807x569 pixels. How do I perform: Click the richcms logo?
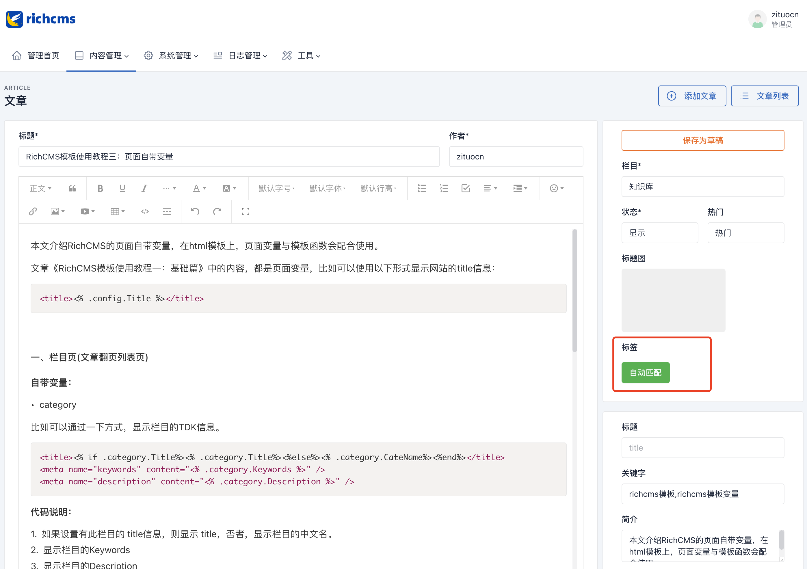click(41, 19)
